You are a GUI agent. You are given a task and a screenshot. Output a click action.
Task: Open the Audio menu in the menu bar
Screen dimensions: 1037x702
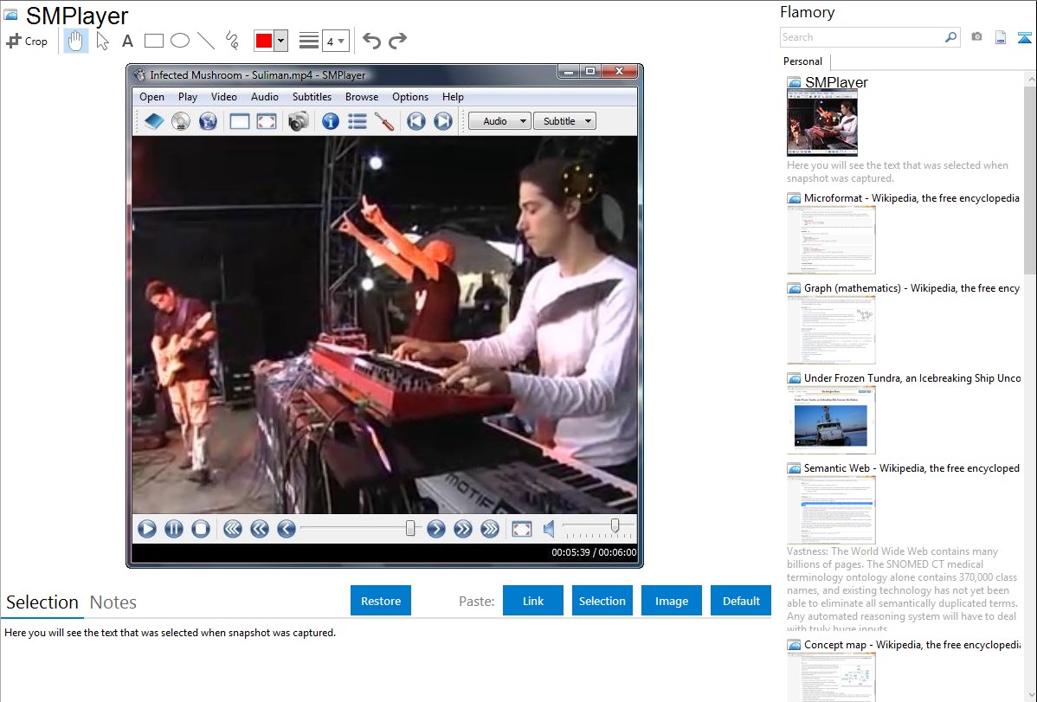point(265,97)
